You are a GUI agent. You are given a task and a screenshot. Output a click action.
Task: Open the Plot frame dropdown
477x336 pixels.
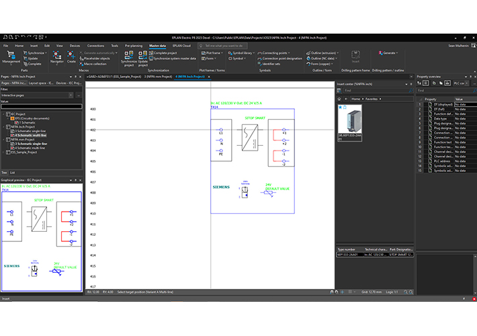pos(212,53)
